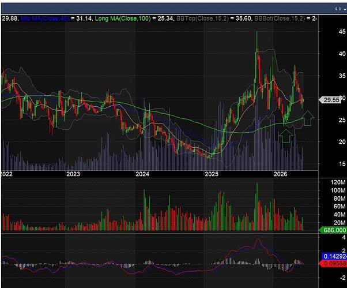Viewport: 347px width, 288px height.
Task: Click the red 0.0955 signal value tag
Action: (333, 264)
